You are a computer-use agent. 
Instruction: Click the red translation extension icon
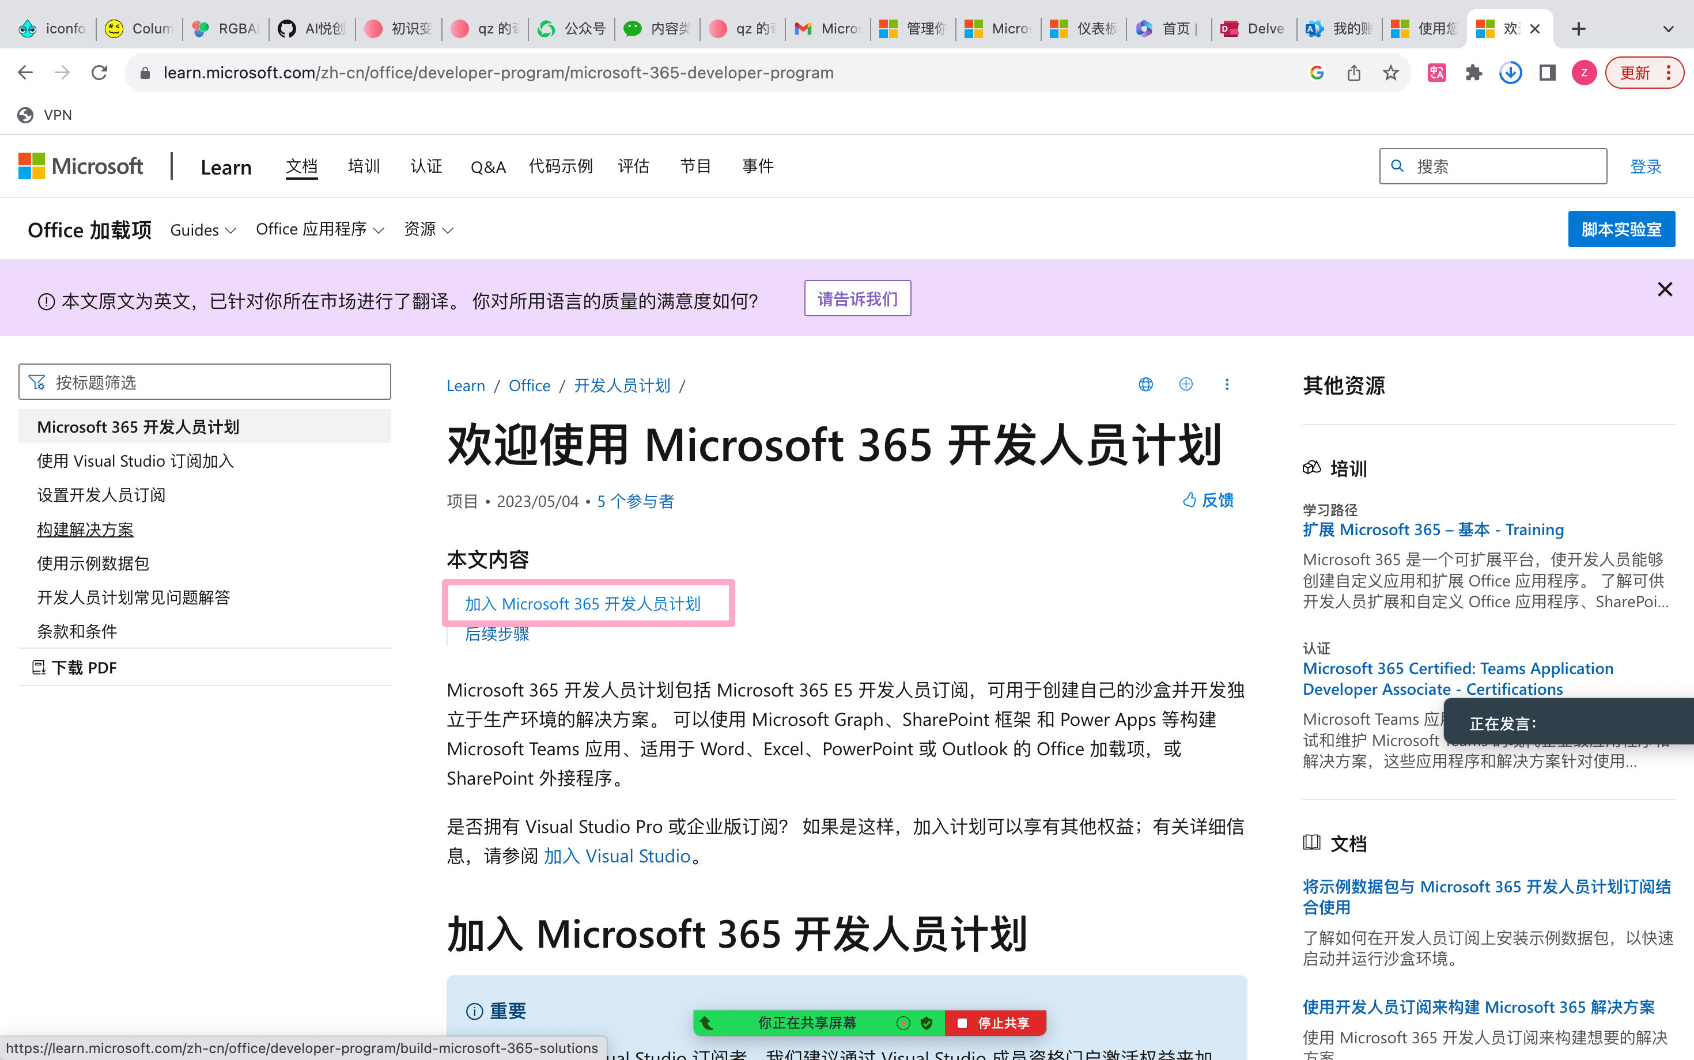1436,73
